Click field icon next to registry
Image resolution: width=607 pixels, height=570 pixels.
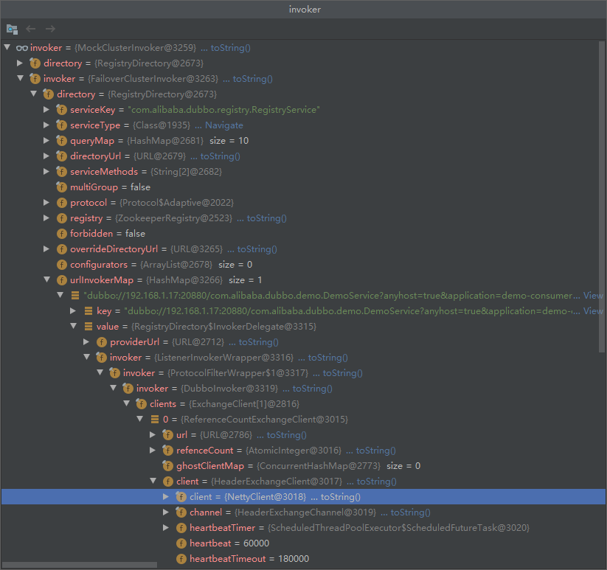(x=61, y=218)
